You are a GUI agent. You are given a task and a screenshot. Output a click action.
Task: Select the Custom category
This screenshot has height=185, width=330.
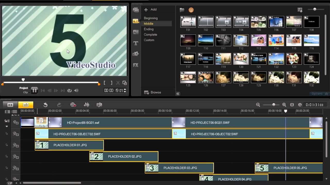click(149, 40)
